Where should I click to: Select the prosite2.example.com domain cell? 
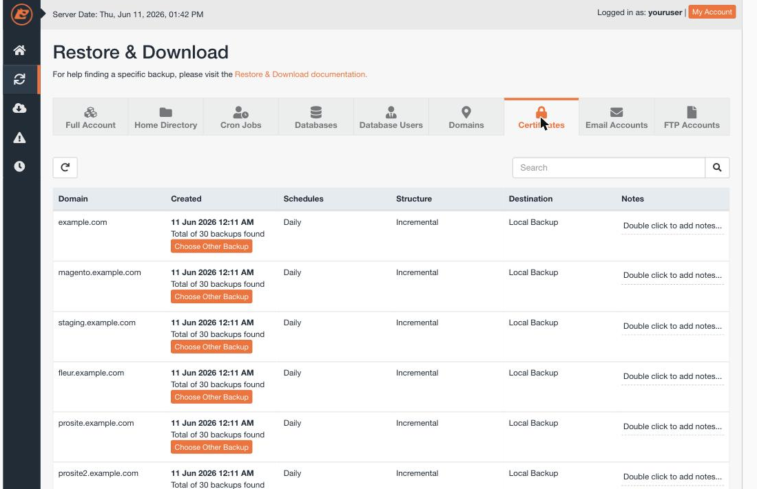(x=98, y=473)
